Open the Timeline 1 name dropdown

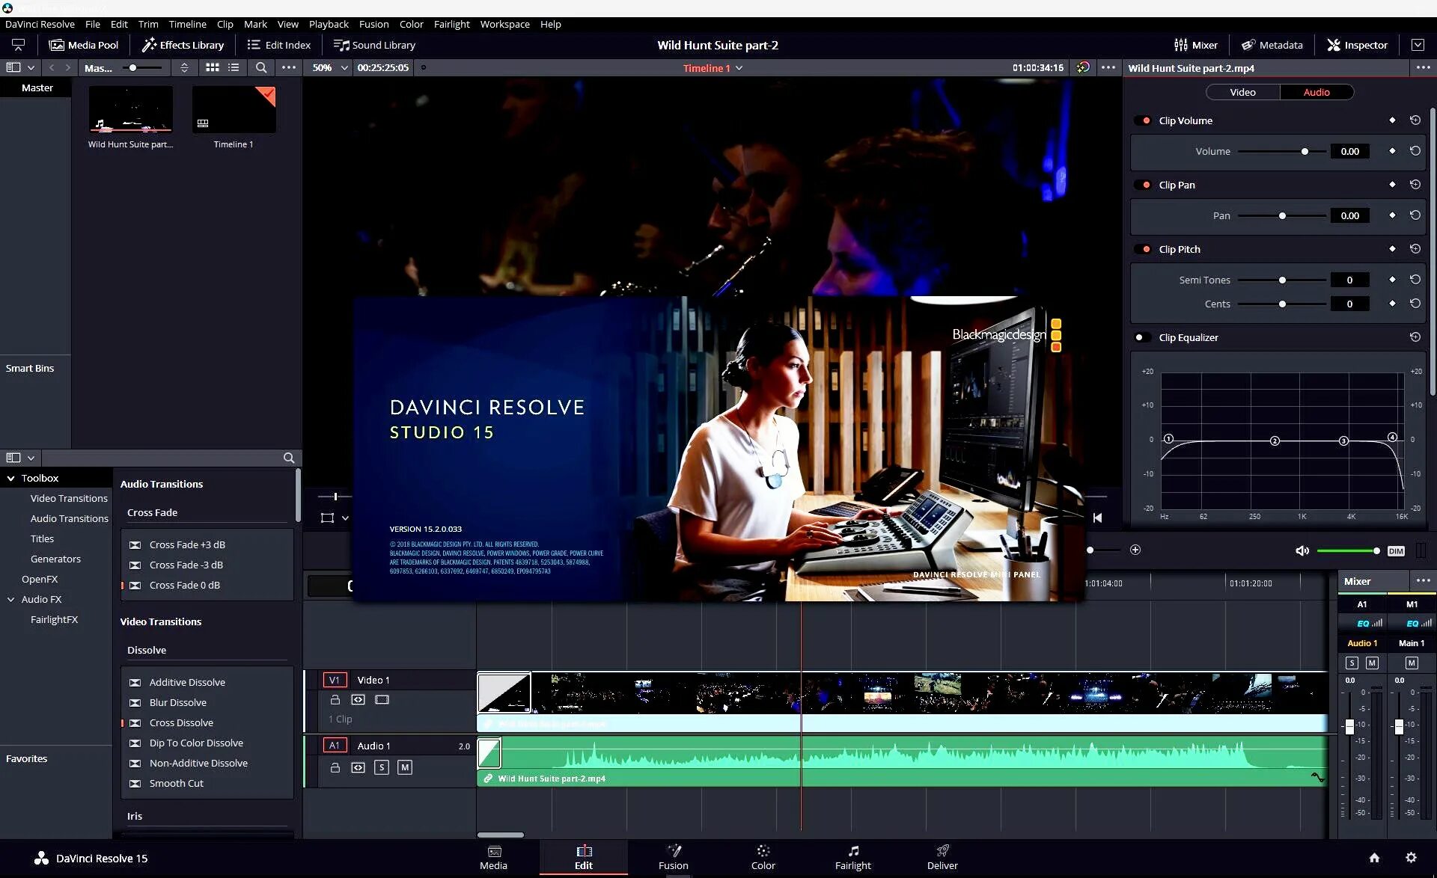pos(739,68)
